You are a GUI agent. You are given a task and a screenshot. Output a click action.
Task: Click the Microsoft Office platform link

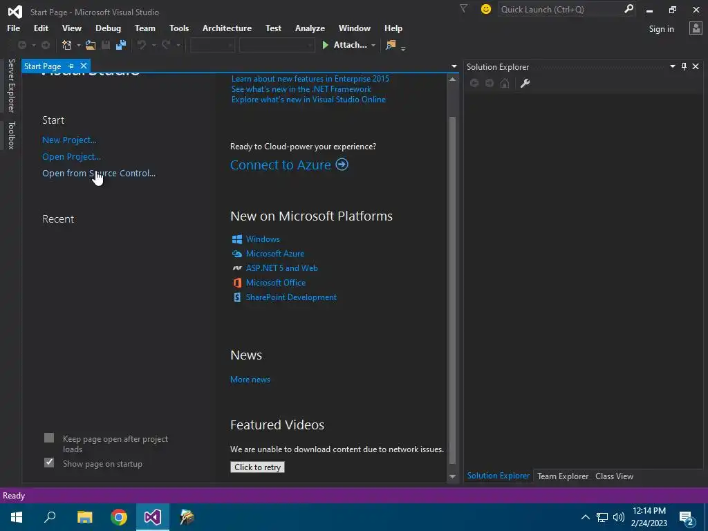point(276,283)
